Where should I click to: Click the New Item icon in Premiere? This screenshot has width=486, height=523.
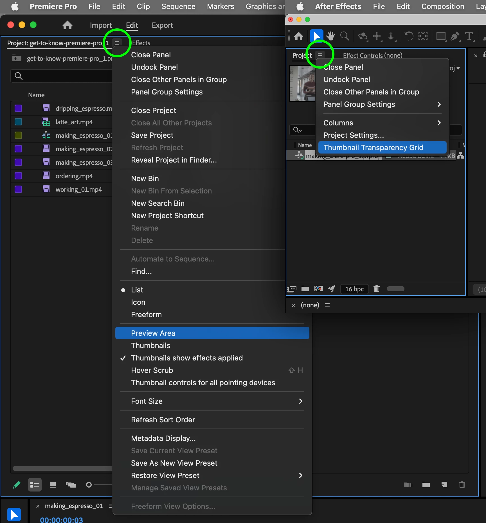pyautogui.click(x=444, y=485)
